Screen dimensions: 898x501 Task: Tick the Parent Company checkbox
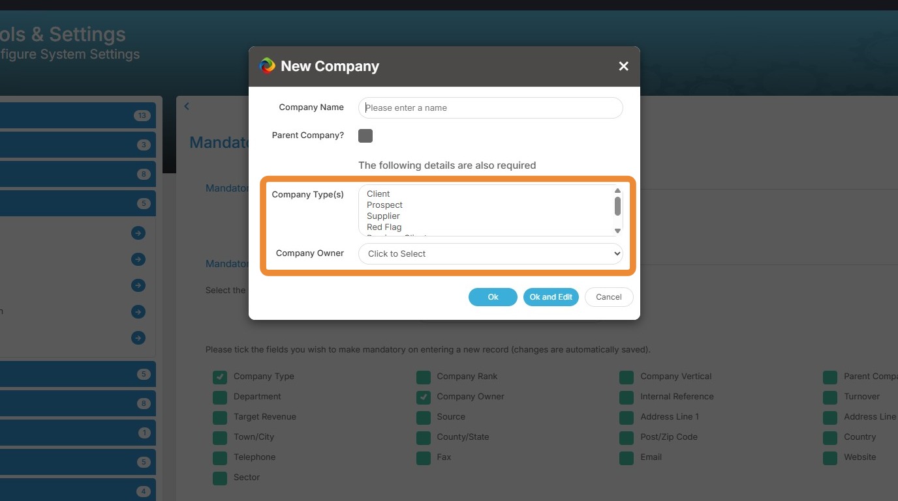coord(365,136)
